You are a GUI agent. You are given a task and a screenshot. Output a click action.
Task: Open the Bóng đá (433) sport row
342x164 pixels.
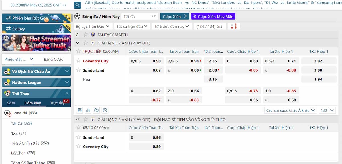click(36, 113)
